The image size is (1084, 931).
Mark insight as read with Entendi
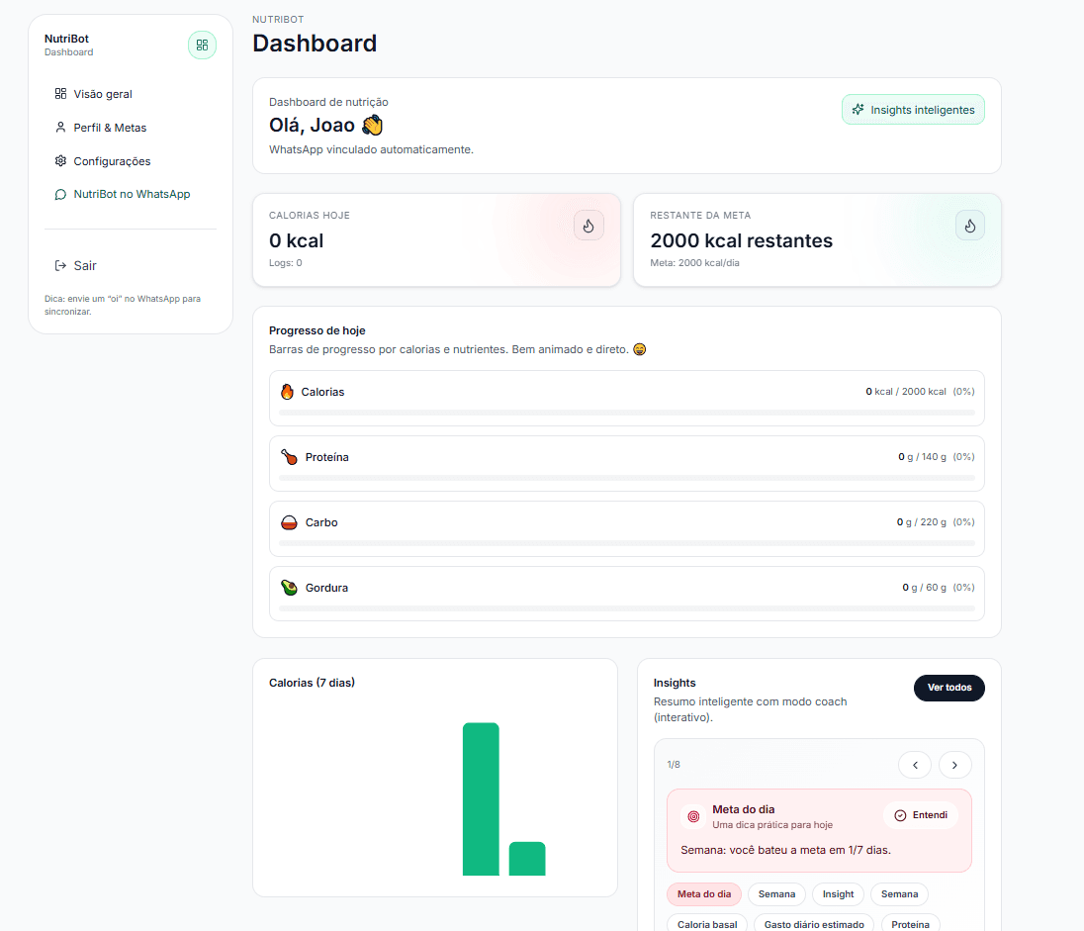pos(920,815)
